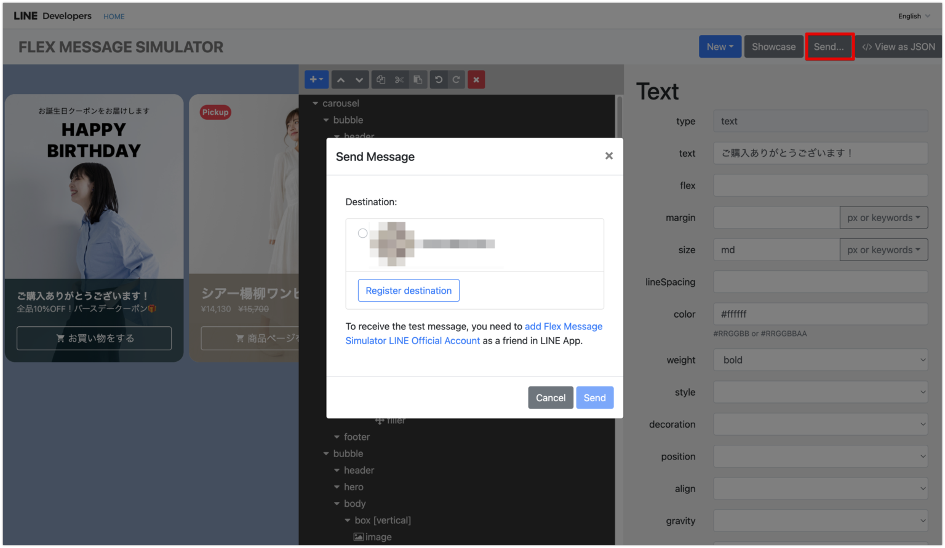The image size is (945, 548).
Task: Go to HOME in the top navigation
Action: [x=114, y=17]
